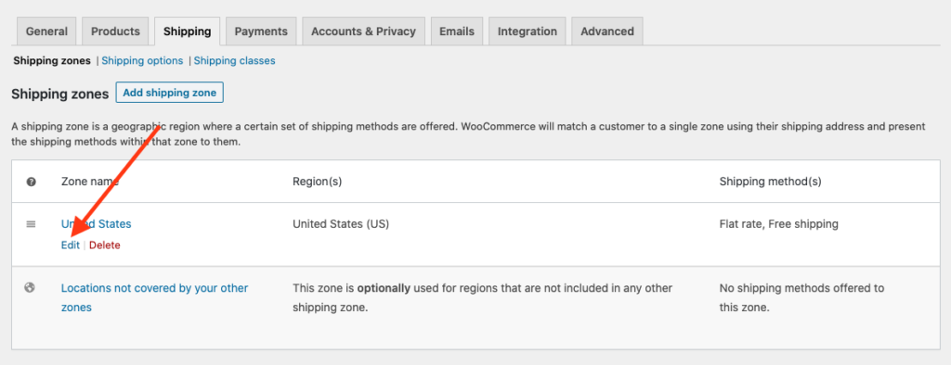Image resolution: width=951 pixels, height=365 pixels.
Task: Edit the United States shipping zone
Action: [71, 245]
